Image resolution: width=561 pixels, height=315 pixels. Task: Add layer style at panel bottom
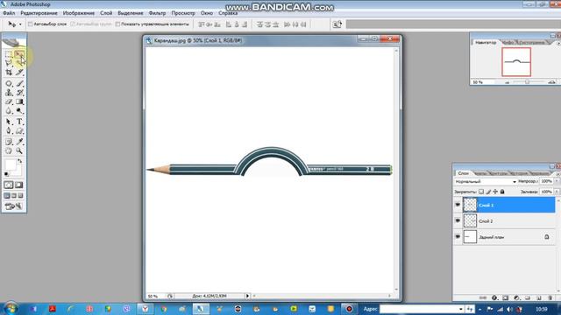[494, 297]
